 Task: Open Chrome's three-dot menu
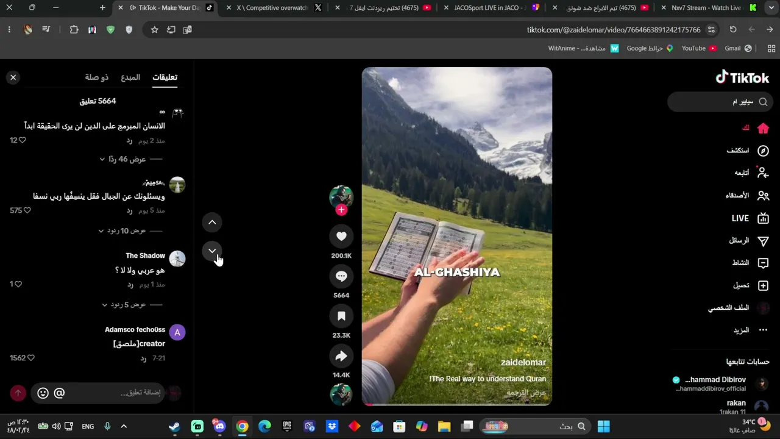click(x=9, y=29)
